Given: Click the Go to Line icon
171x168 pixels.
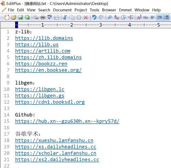Looking at the screenshot, I should click(x=130, y=17).
